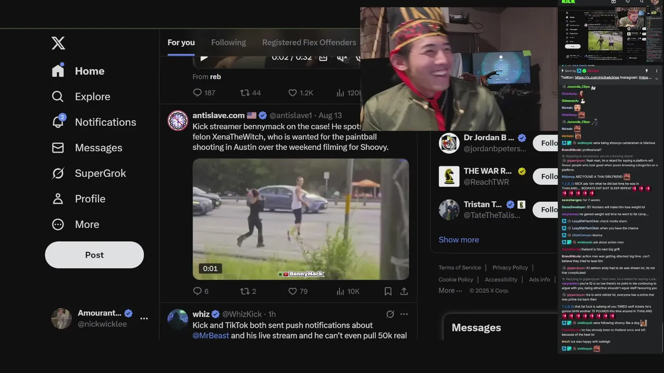Open the Accessibility footer link

(501, 279)
